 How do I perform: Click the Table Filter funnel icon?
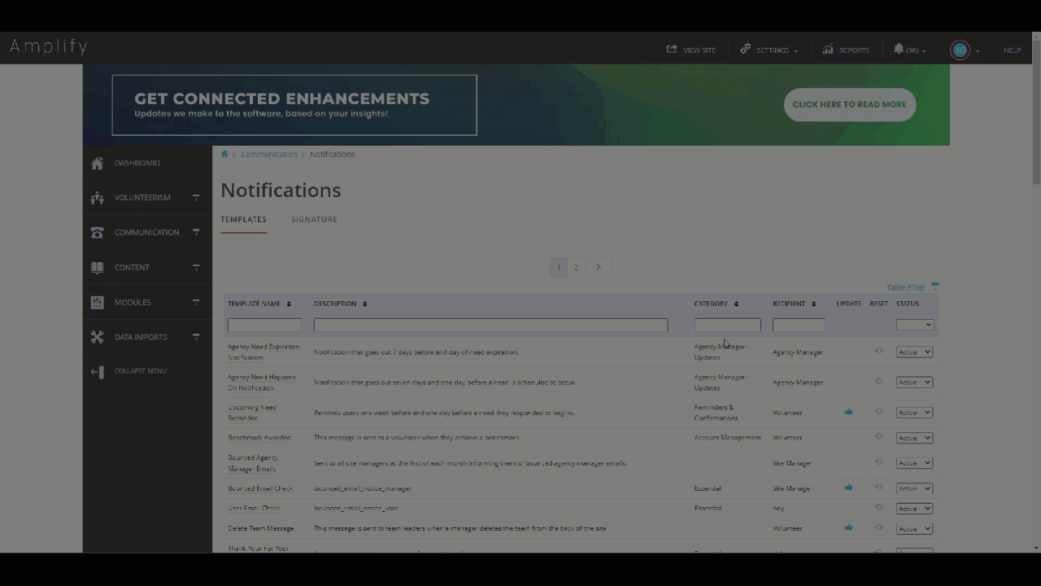coord(935,286)
